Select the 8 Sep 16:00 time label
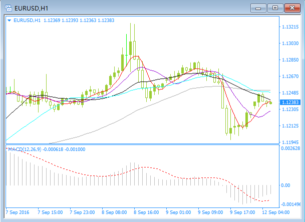 (x=145, y=212)
